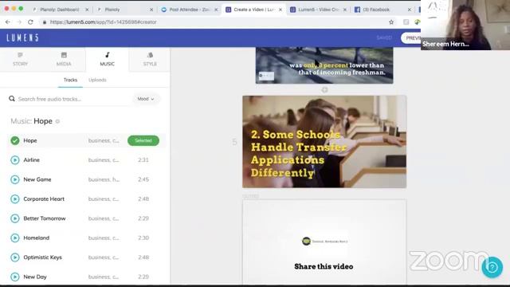Open the Mood filter dropdown
Image resolution: width=510 pixels, height=287 pixels.
click(145, 99)
